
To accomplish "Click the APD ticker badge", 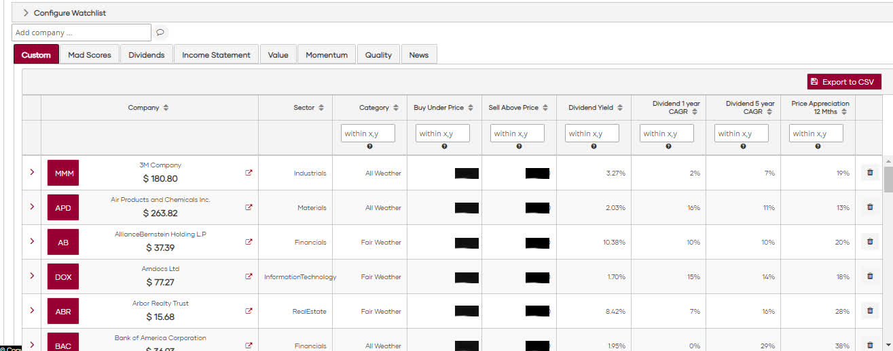I will 63,207.
